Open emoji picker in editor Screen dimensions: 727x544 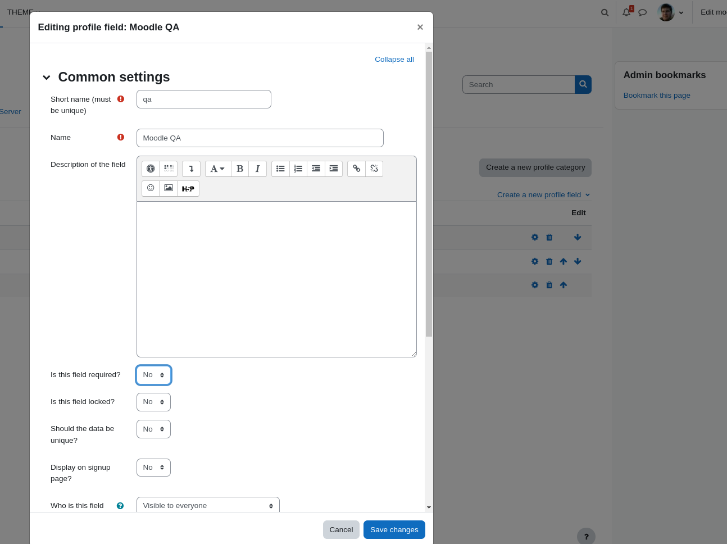coord(151,188)
